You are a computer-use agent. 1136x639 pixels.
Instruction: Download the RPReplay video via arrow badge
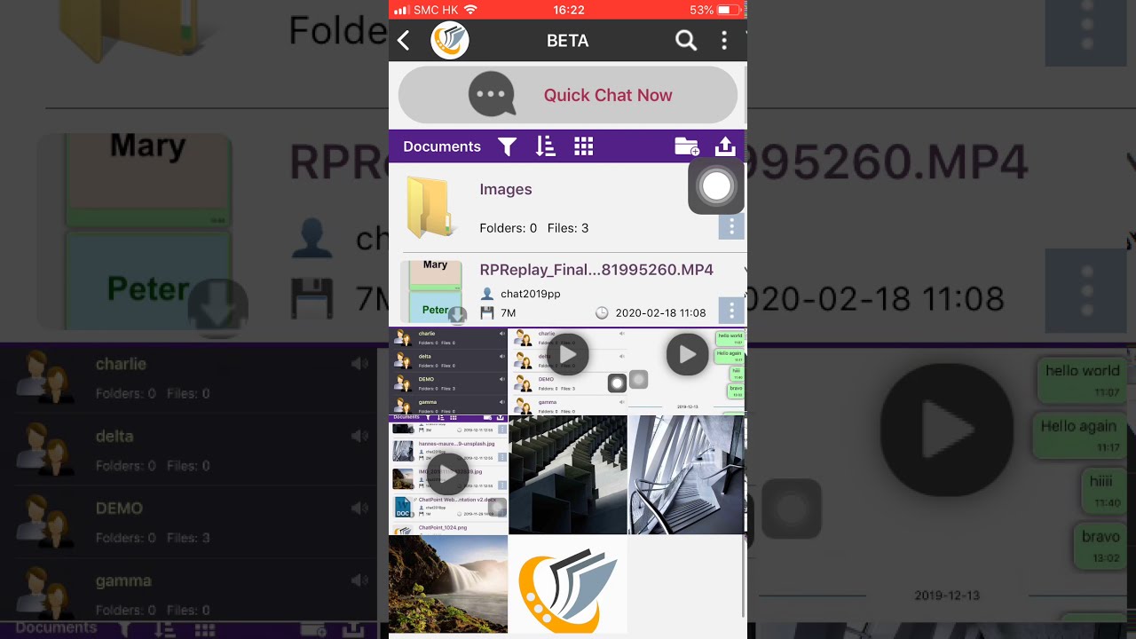(x=457, y=315)
